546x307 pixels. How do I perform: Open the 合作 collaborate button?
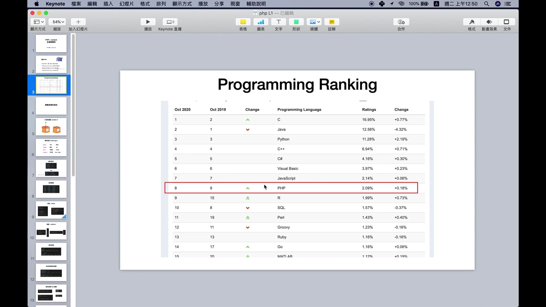[x=401, y=22]
